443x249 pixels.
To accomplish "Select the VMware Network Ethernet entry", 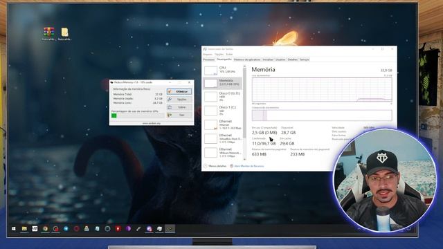I will [x=223, y=152].
